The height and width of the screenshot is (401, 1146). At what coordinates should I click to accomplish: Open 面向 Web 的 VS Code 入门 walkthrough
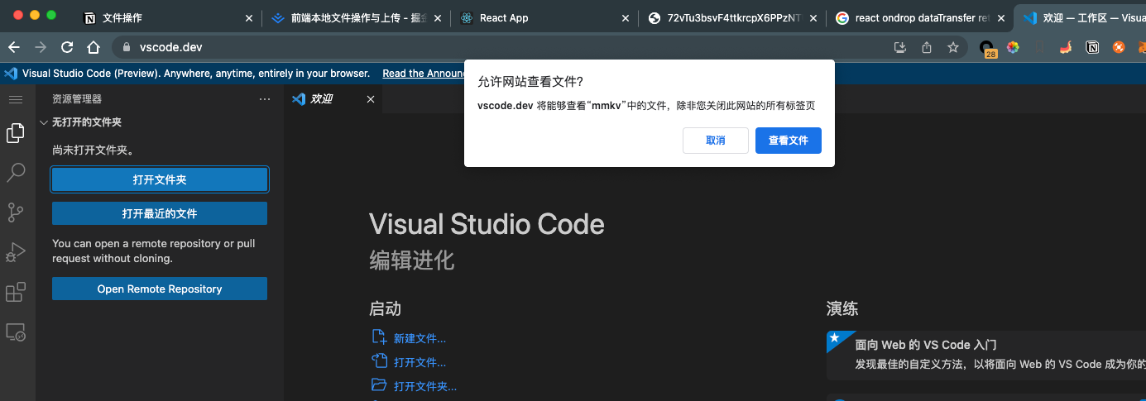(986, 354)
